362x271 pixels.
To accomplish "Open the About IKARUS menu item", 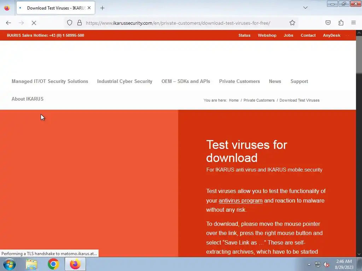I will point(28,99).
